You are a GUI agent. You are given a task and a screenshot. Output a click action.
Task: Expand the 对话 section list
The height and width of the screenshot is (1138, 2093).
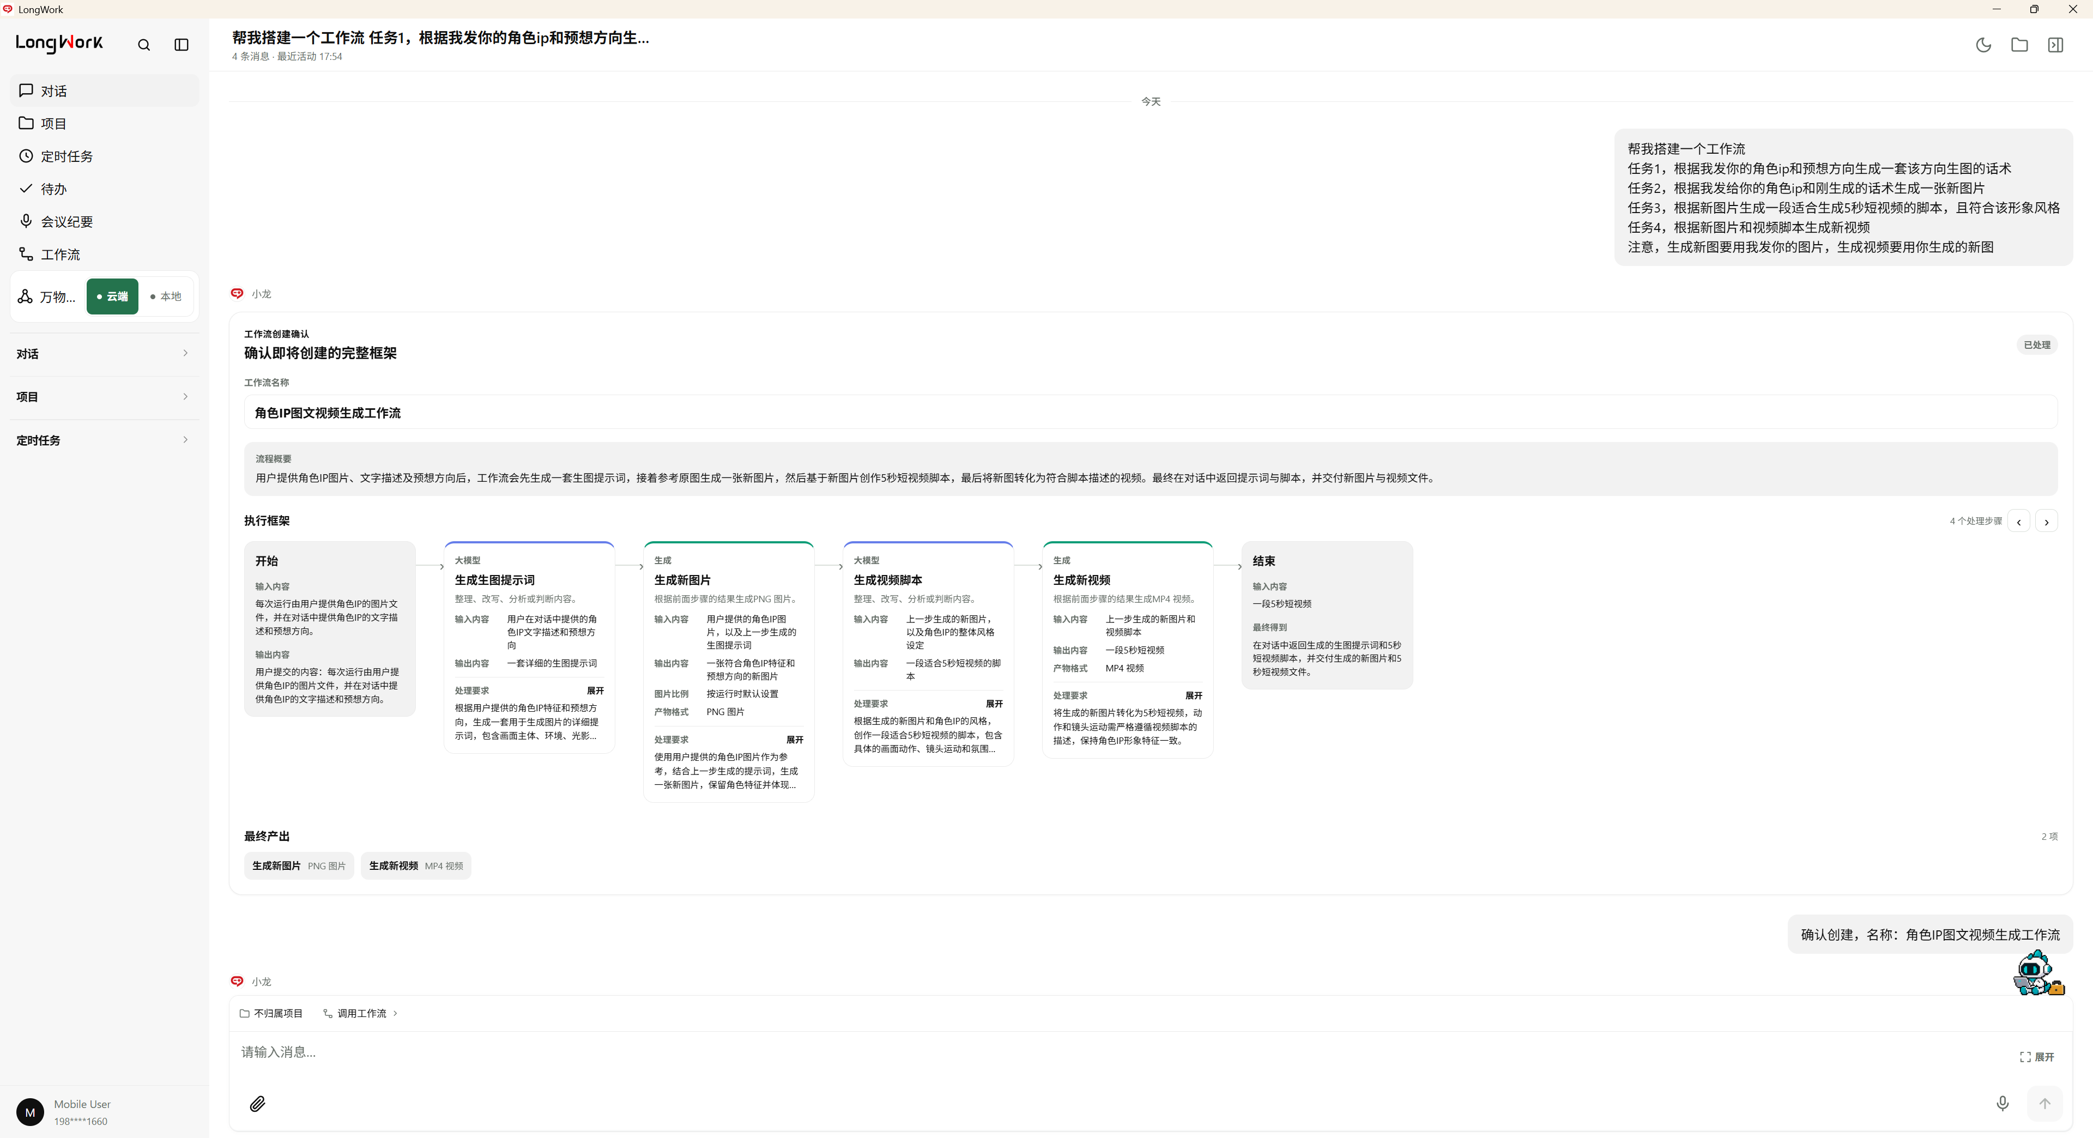(103, 353)
